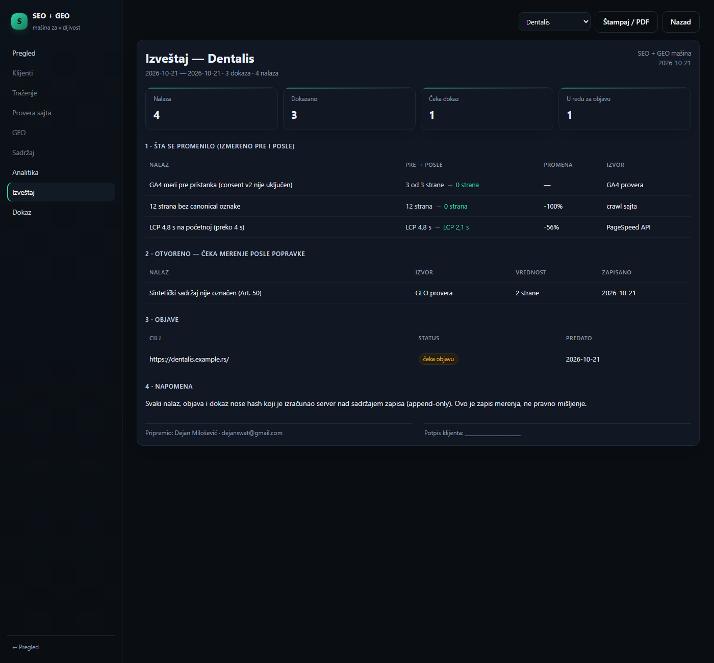Click the Nalaza summary card
714x663 pixels.
pos(212,109)
